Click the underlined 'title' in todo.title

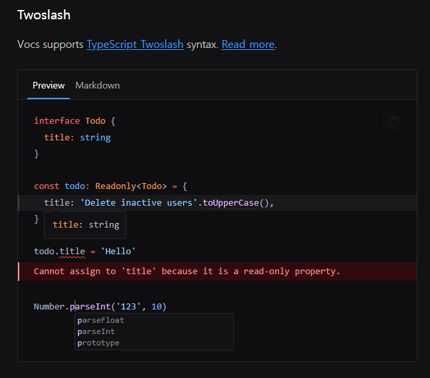click(x=72, y=251)
